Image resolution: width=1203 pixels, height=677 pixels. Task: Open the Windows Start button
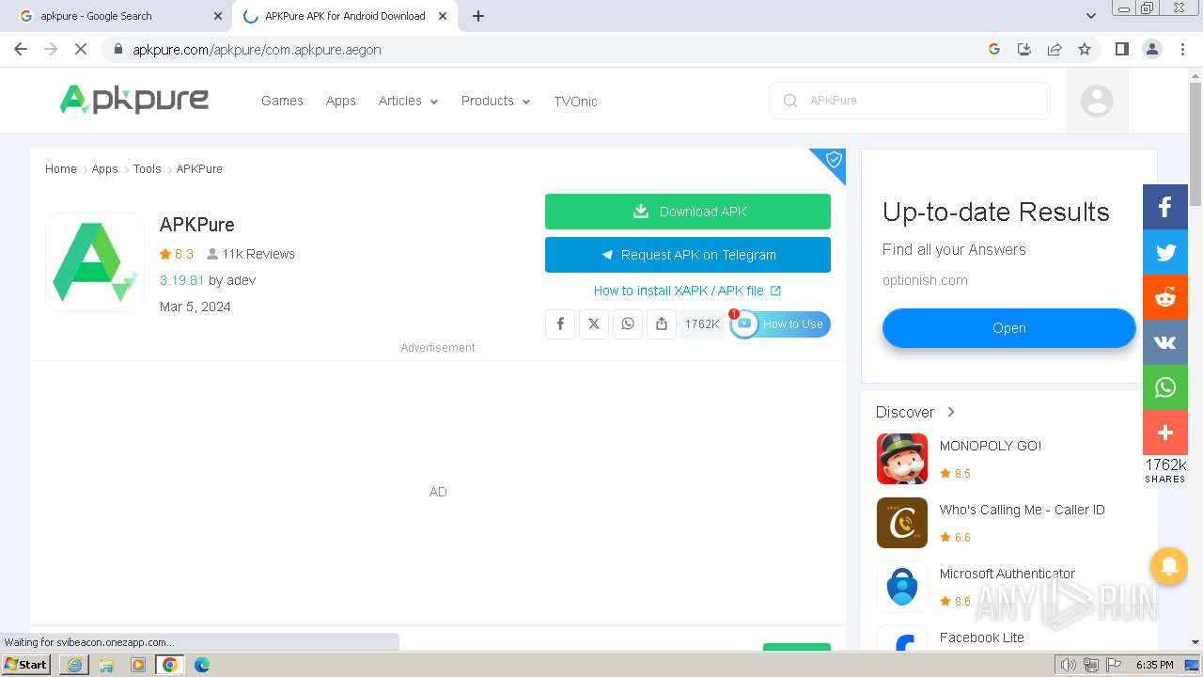click(26, 664)
